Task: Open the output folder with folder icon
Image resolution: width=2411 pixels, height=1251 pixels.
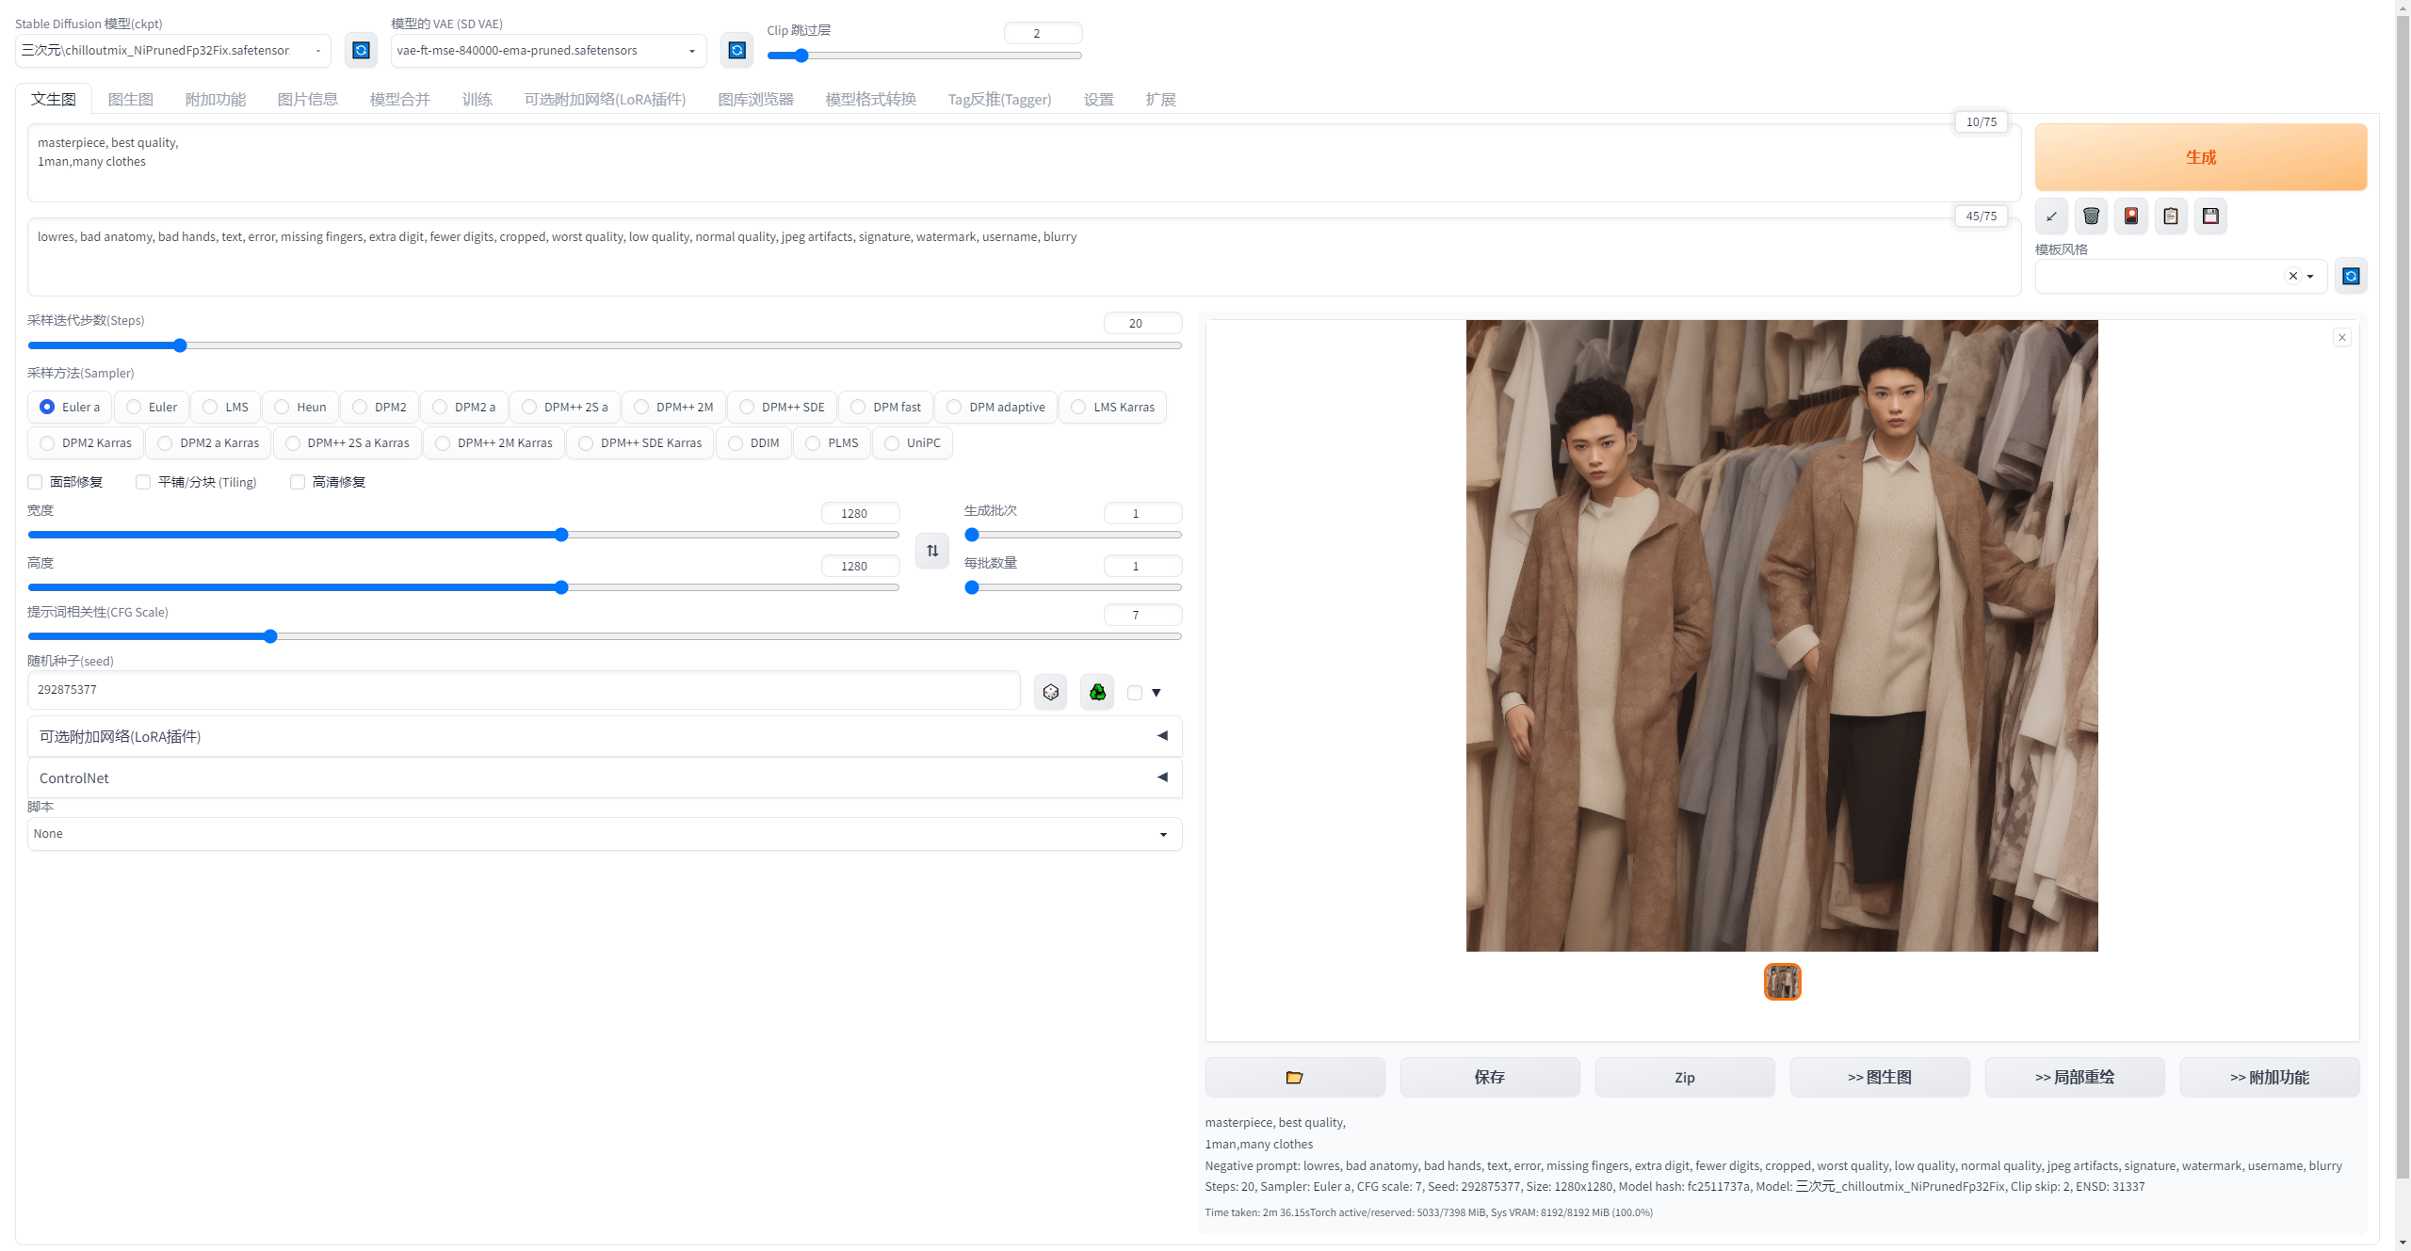Action: pos(1294,1077)
